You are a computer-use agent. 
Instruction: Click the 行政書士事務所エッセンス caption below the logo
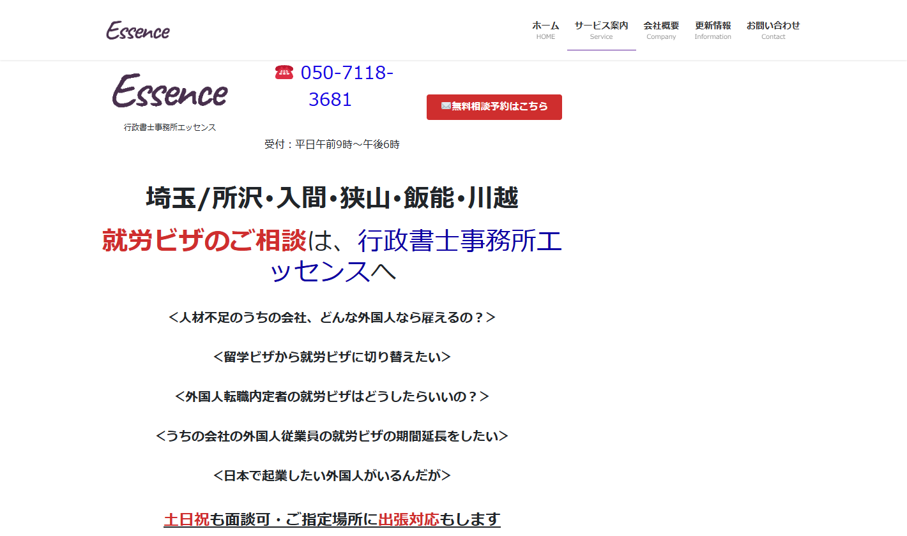click(x=169, y=126)
